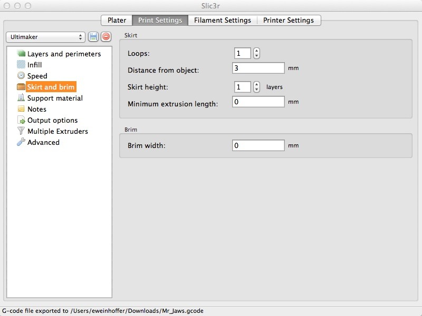422x316 pixels.
Task: Click the G-code file exported status text
Action: (102, 311)
